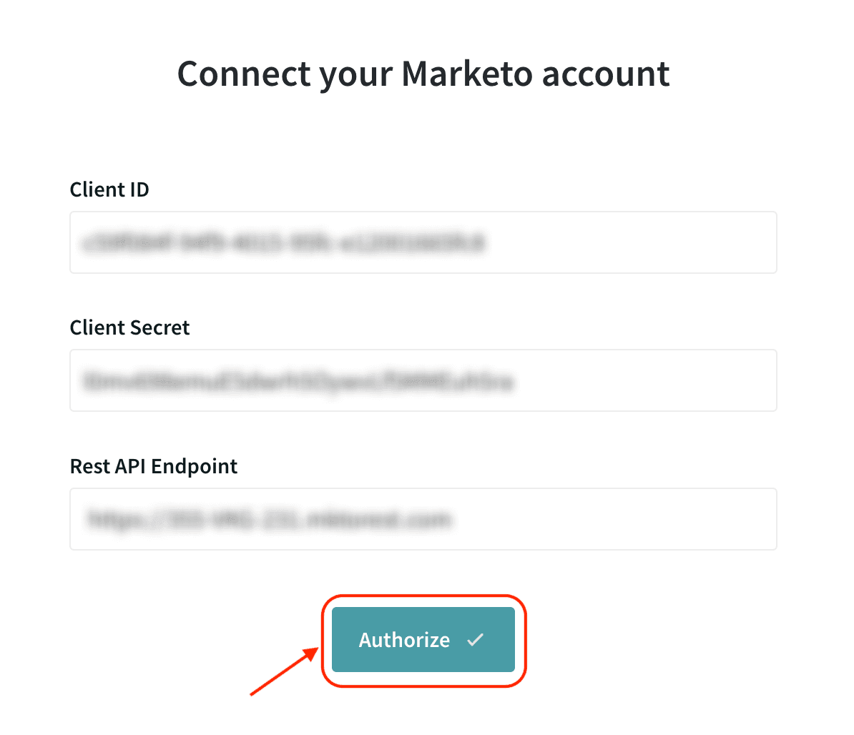Click the Client Secret label
The width and height of the screenshot is (854, 735).
[x=129, y=327]
